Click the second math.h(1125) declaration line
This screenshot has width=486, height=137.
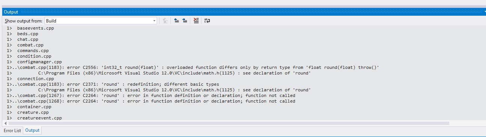tap(159, 90)
